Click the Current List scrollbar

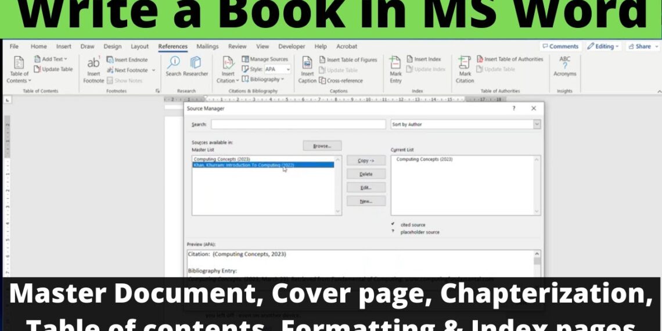point(537,185)
